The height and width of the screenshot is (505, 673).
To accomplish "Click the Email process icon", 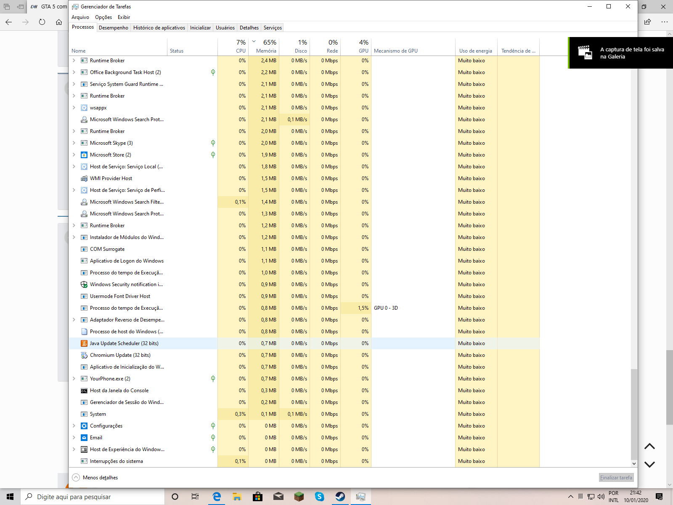I will click(84, 438).
